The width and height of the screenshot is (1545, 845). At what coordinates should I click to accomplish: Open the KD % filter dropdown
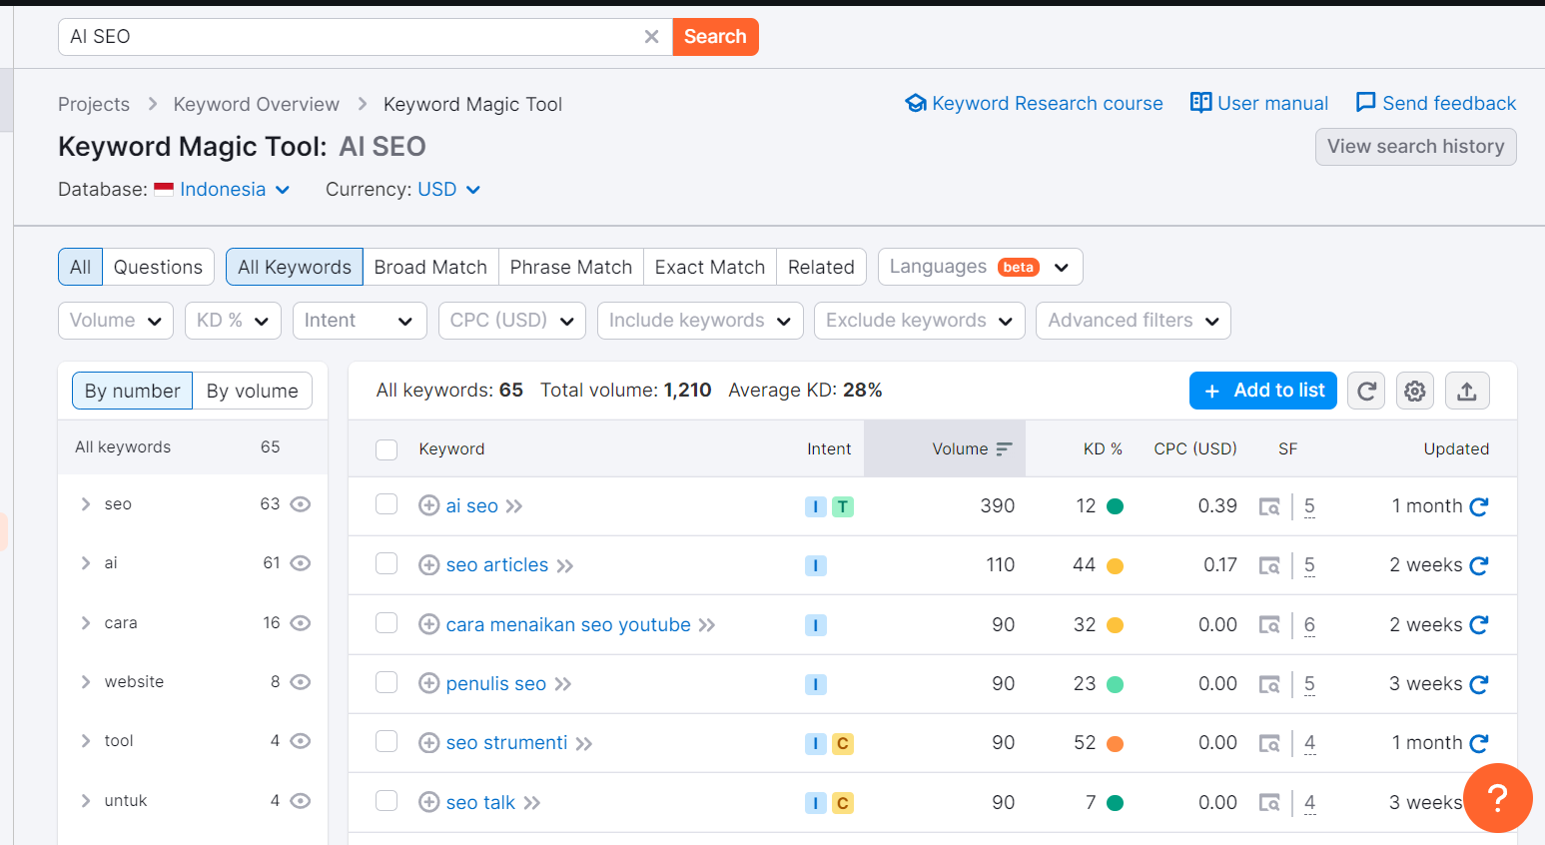232,321
